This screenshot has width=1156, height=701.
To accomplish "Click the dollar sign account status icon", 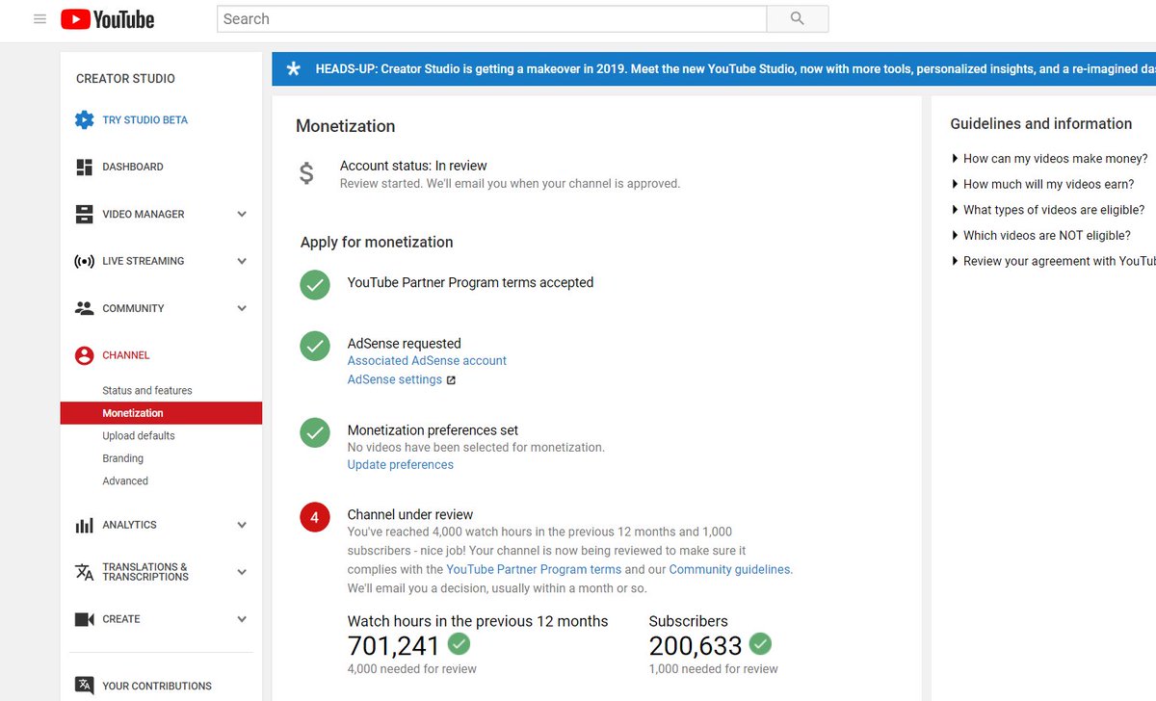I will (x=306, y=173).
